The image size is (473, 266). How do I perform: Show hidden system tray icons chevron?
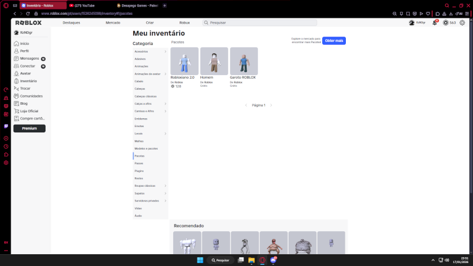pos(433,260)
